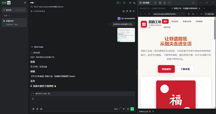Open the Auto model dropdown
The width and height of the screenshot is (216, 114).
pyautogui.click(x=117, y=109)
